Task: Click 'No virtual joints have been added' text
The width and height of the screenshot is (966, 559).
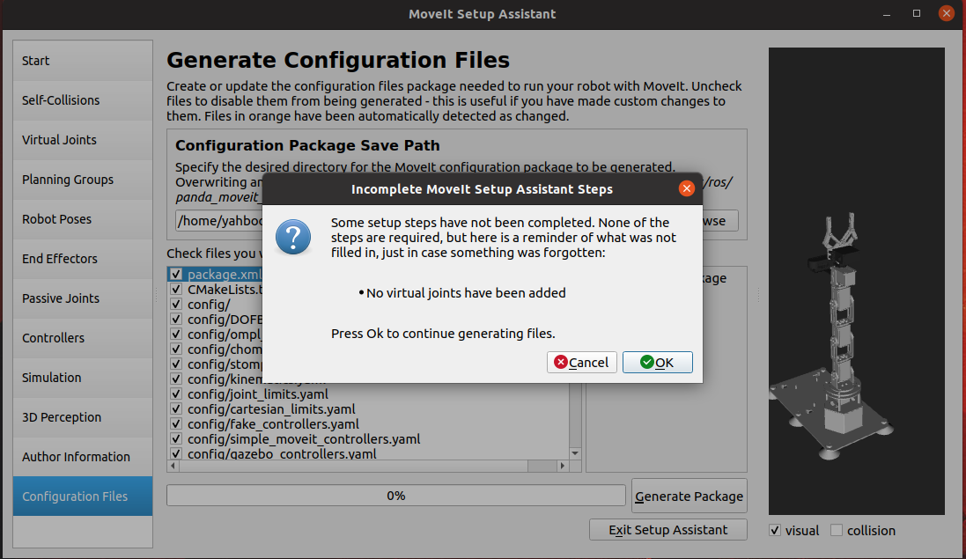Action: pyautogui.click(x=466, y=293)
